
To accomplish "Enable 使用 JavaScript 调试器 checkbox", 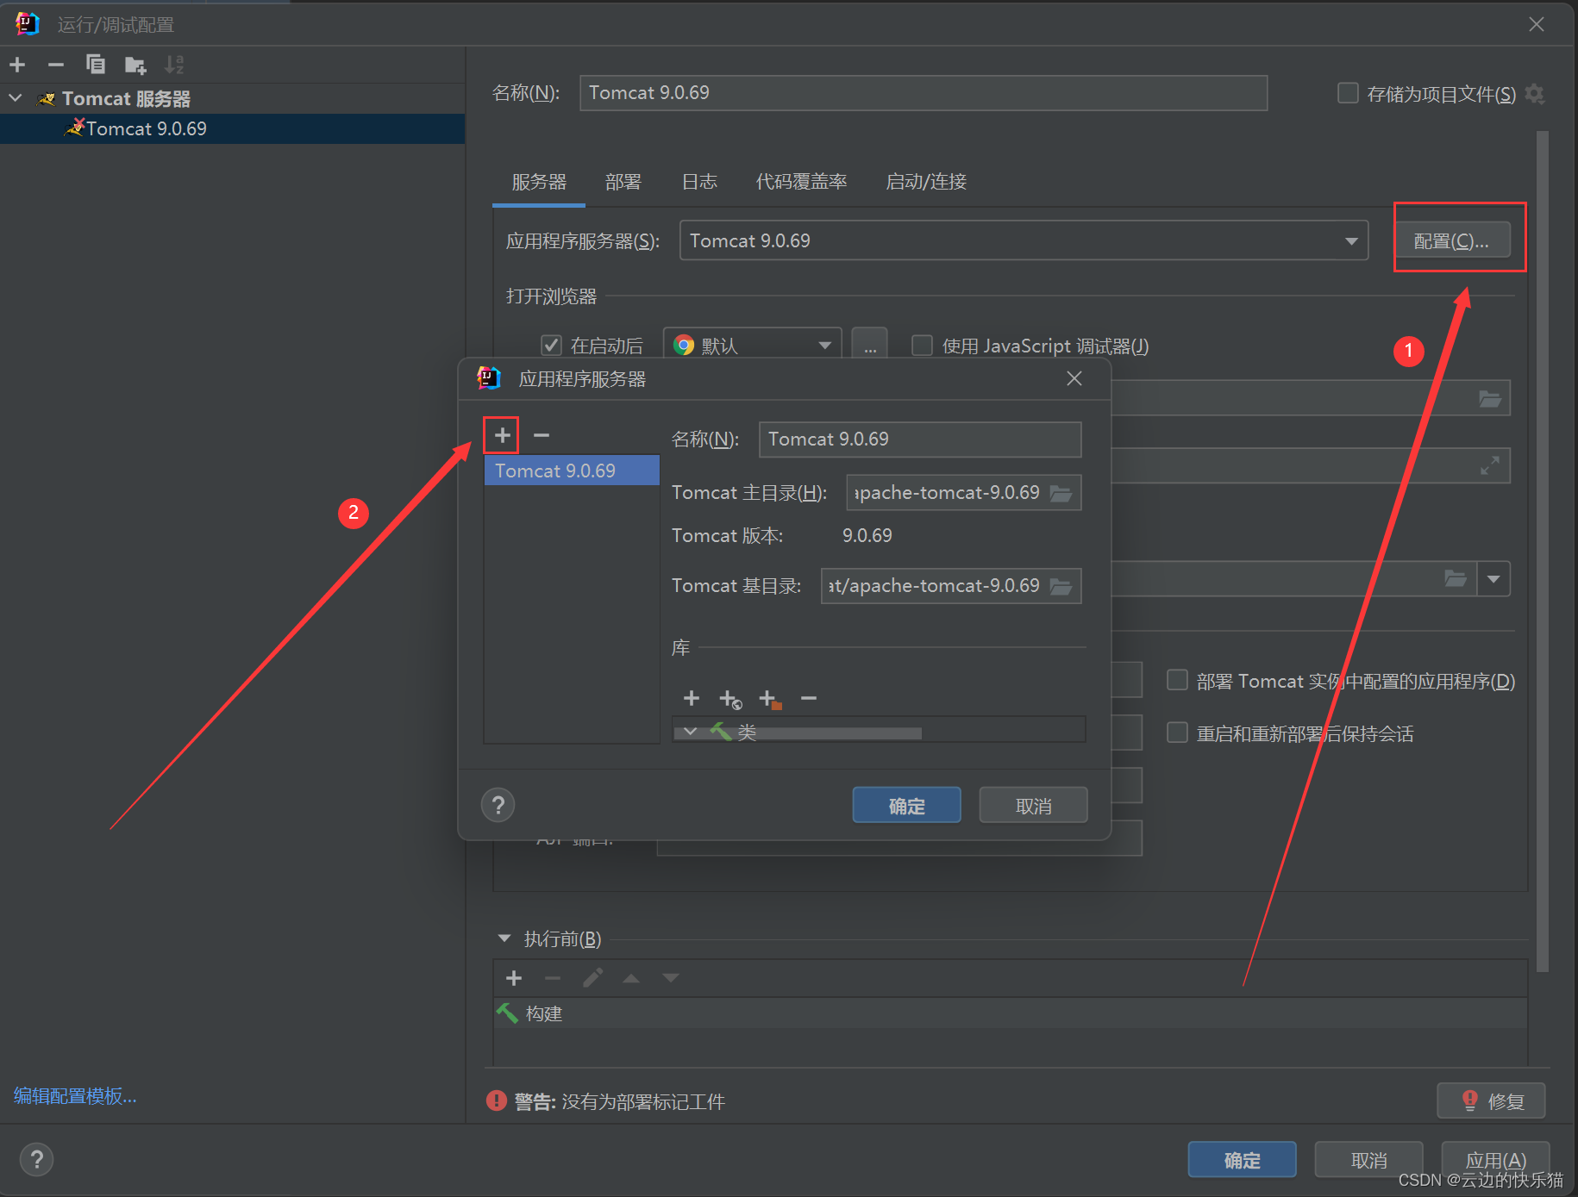I will tap(922, 346).
